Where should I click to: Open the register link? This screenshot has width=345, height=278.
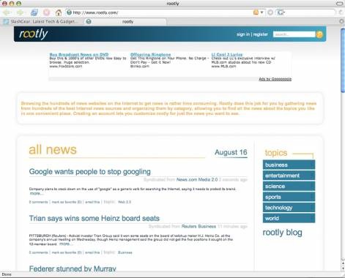click(x=261, y=34)
